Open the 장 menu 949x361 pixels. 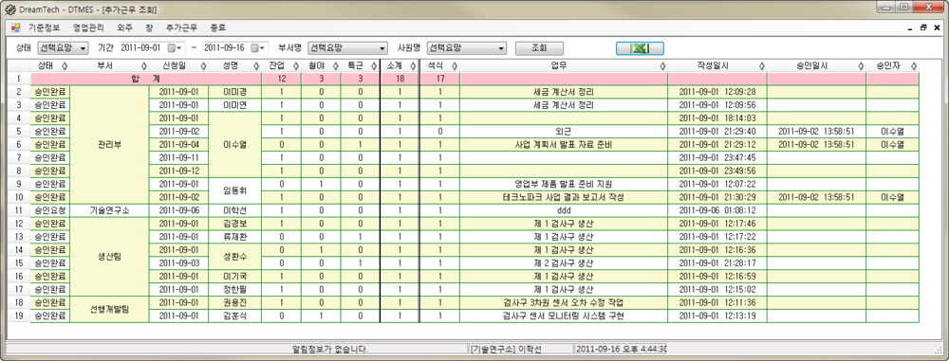[x=150, y=27]
